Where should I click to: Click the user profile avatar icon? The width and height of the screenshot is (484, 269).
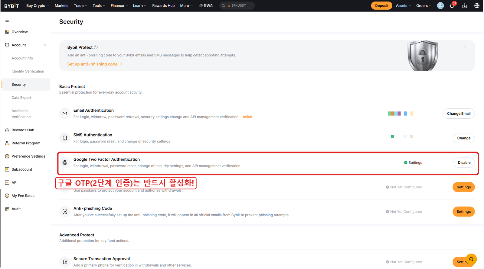[x=440, y=5]
